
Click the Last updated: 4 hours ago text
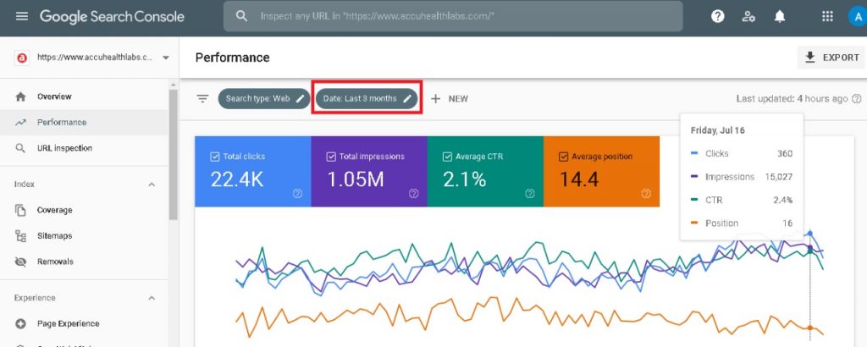[792, 99]
